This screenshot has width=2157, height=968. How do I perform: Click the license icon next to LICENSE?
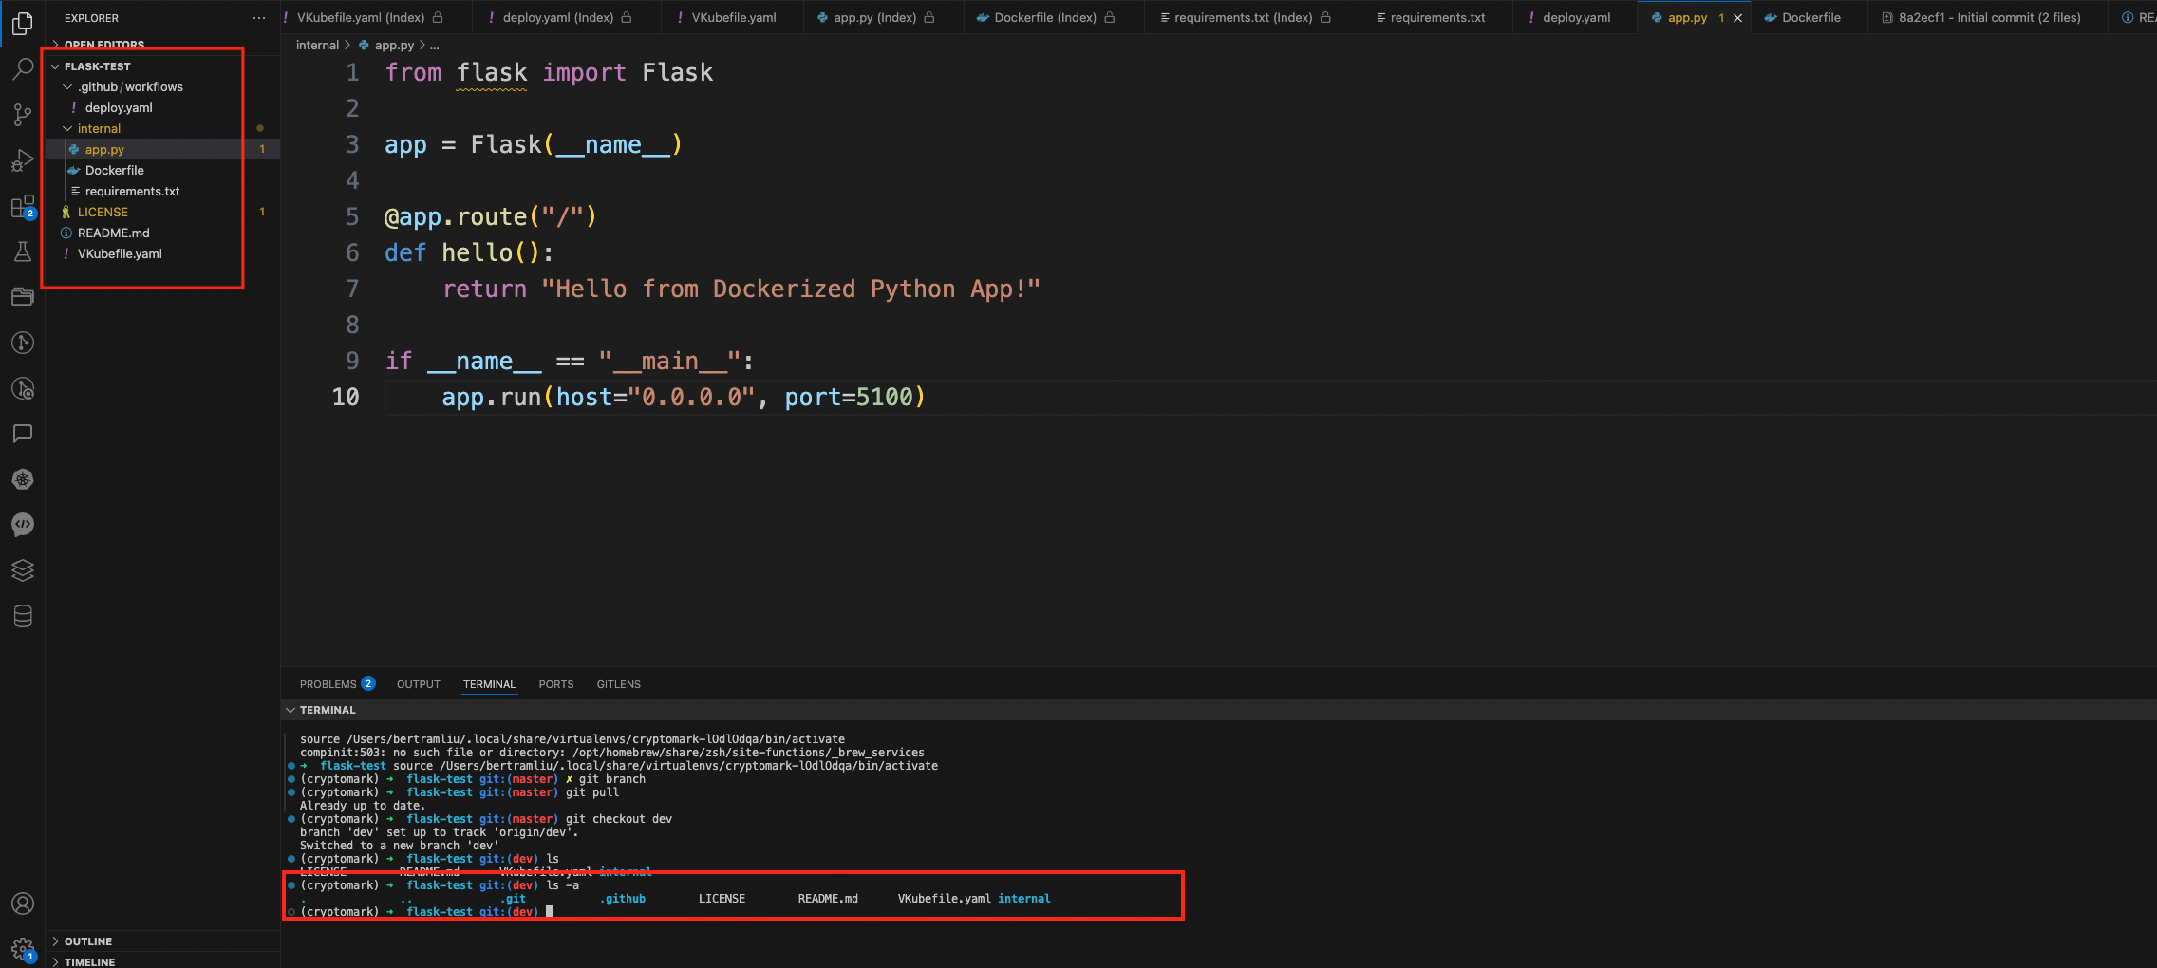point(66,212)
